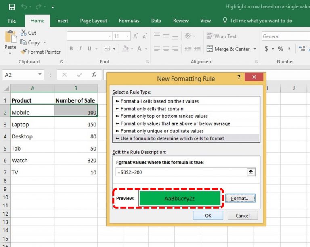This screenshot has height=247, width=310.
Task: Select 'Use a formula to determine' rule
Action: (186, 138)
